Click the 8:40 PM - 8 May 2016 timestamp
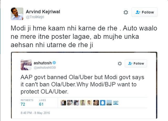The height and width of the screenshot is (121, 168). [x=35, y=113]
